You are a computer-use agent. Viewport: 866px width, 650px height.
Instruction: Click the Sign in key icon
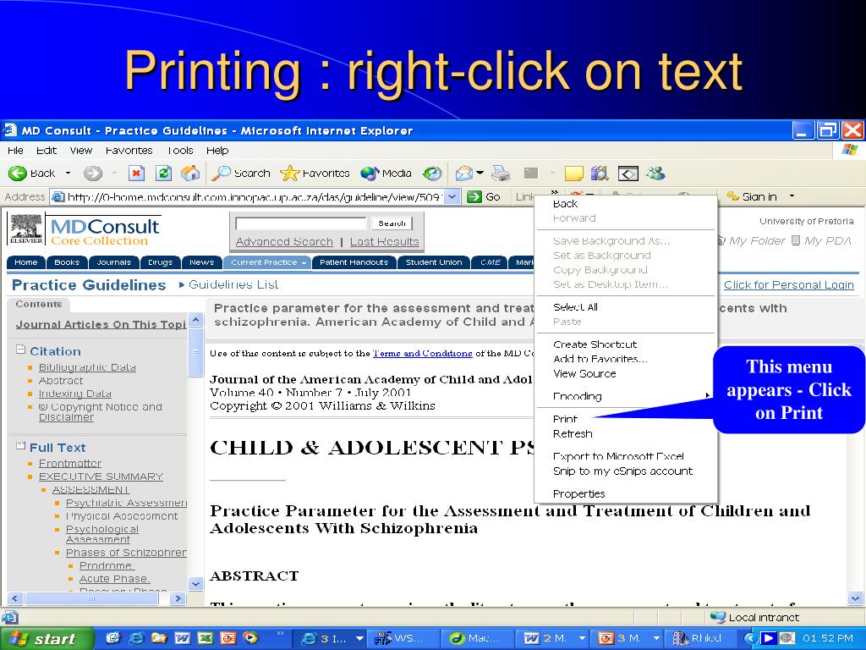pyautogui.click(x=733, y=196)
